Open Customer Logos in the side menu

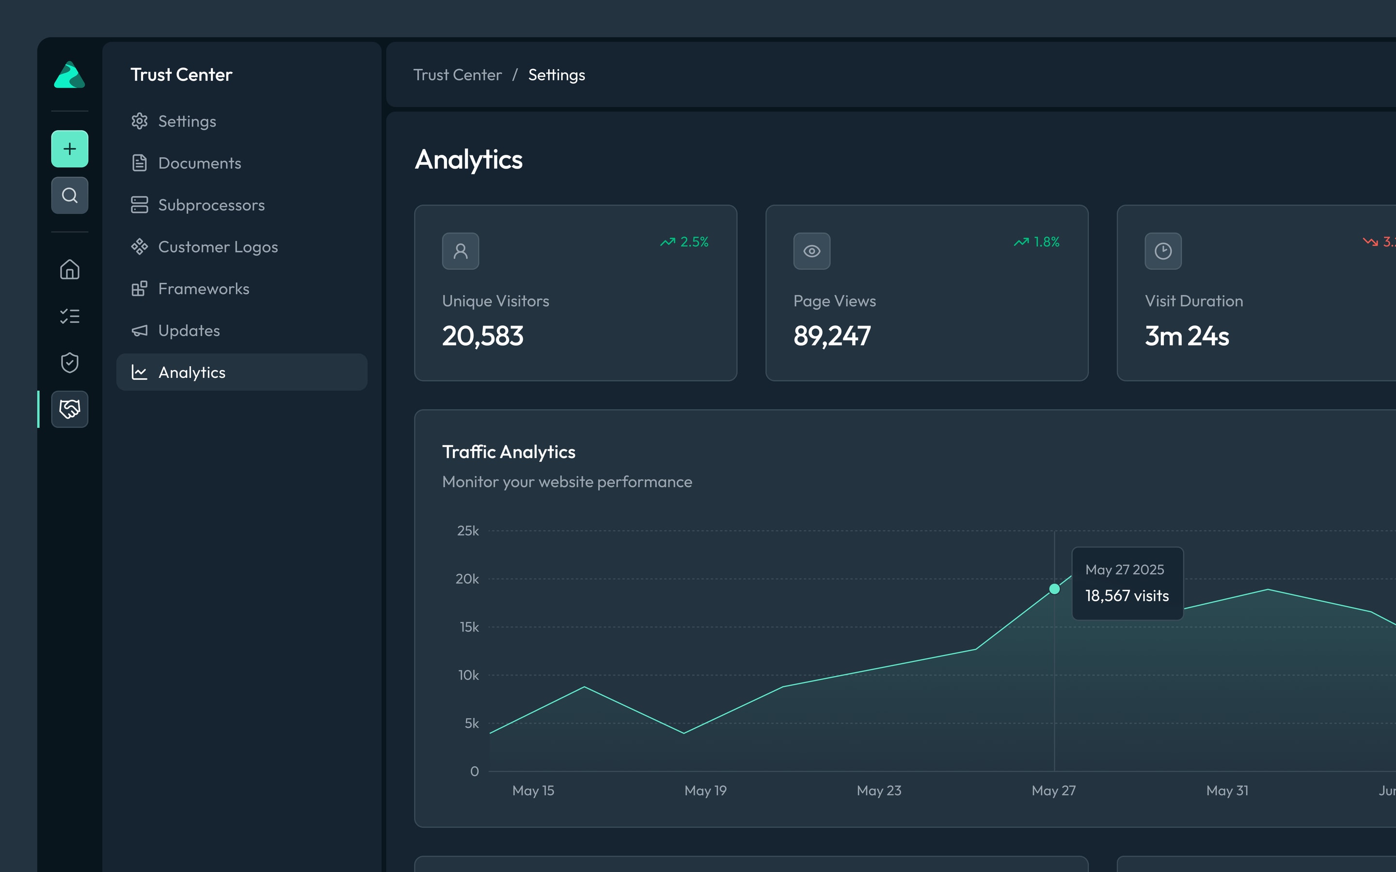tap(242, 247)
